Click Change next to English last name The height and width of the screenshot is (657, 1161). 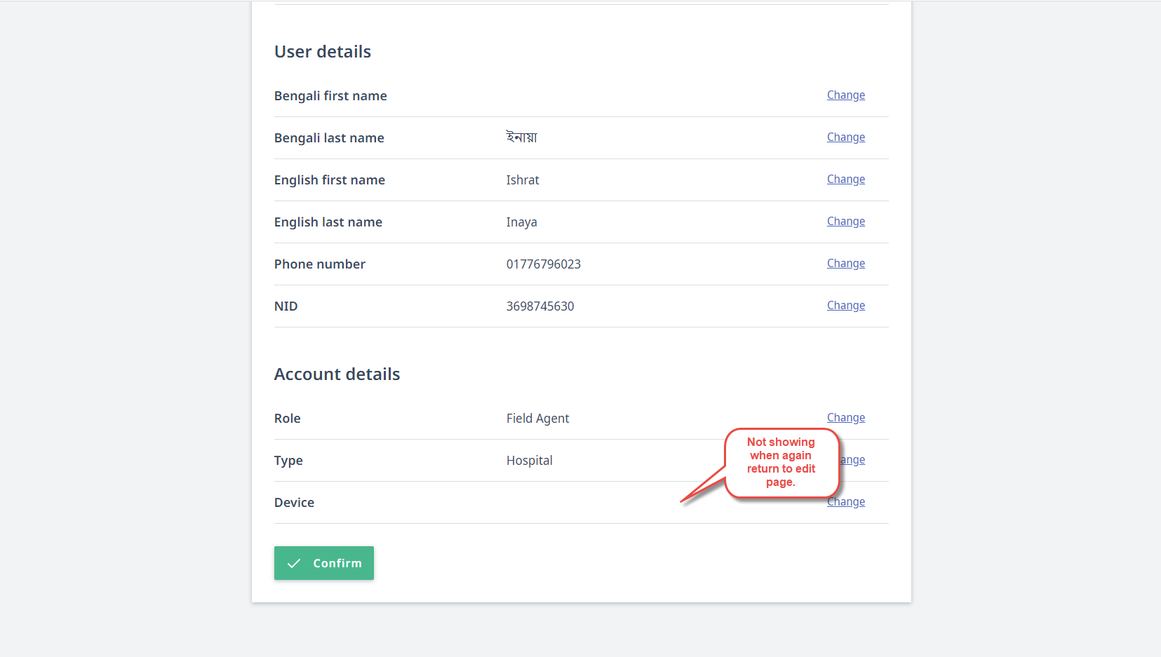pos(845,221)
